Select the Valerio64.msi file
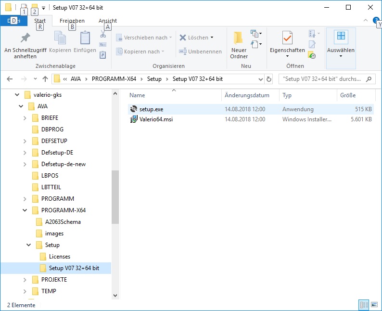The height and width of the screenshot is (311, 382). (156, 119)
